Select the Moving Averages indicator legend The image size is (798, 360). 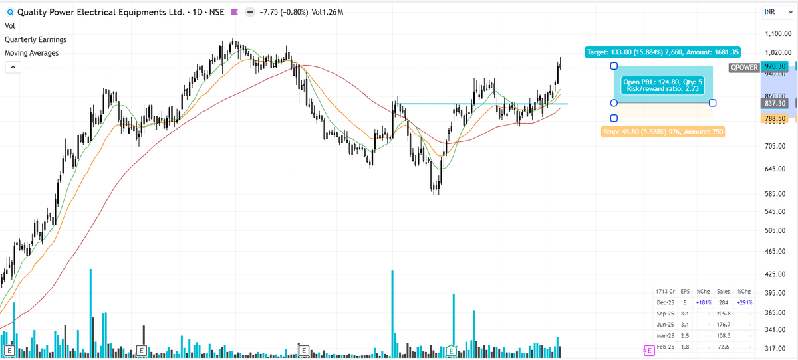pyautogui.click(x=31, y=52)
